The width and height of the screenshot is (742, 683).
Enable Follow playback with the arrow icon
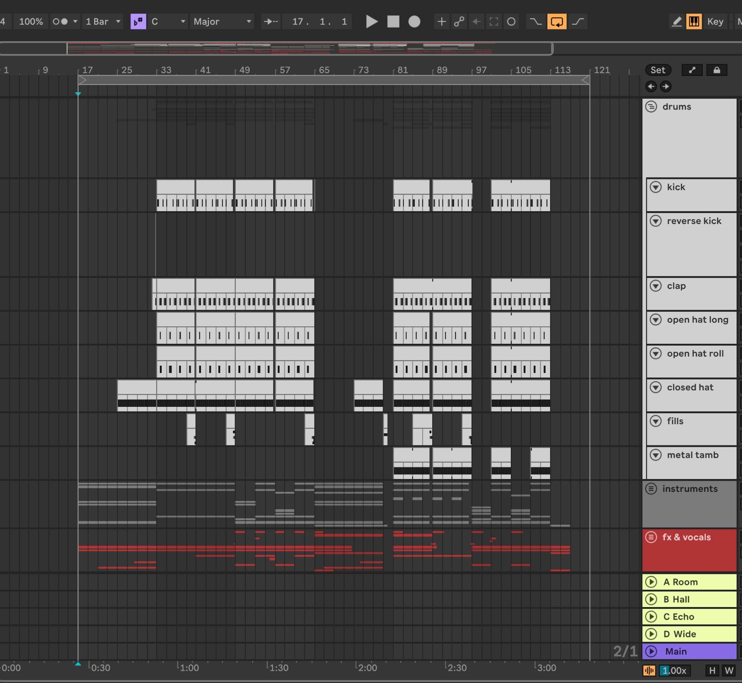coord(270,22)
